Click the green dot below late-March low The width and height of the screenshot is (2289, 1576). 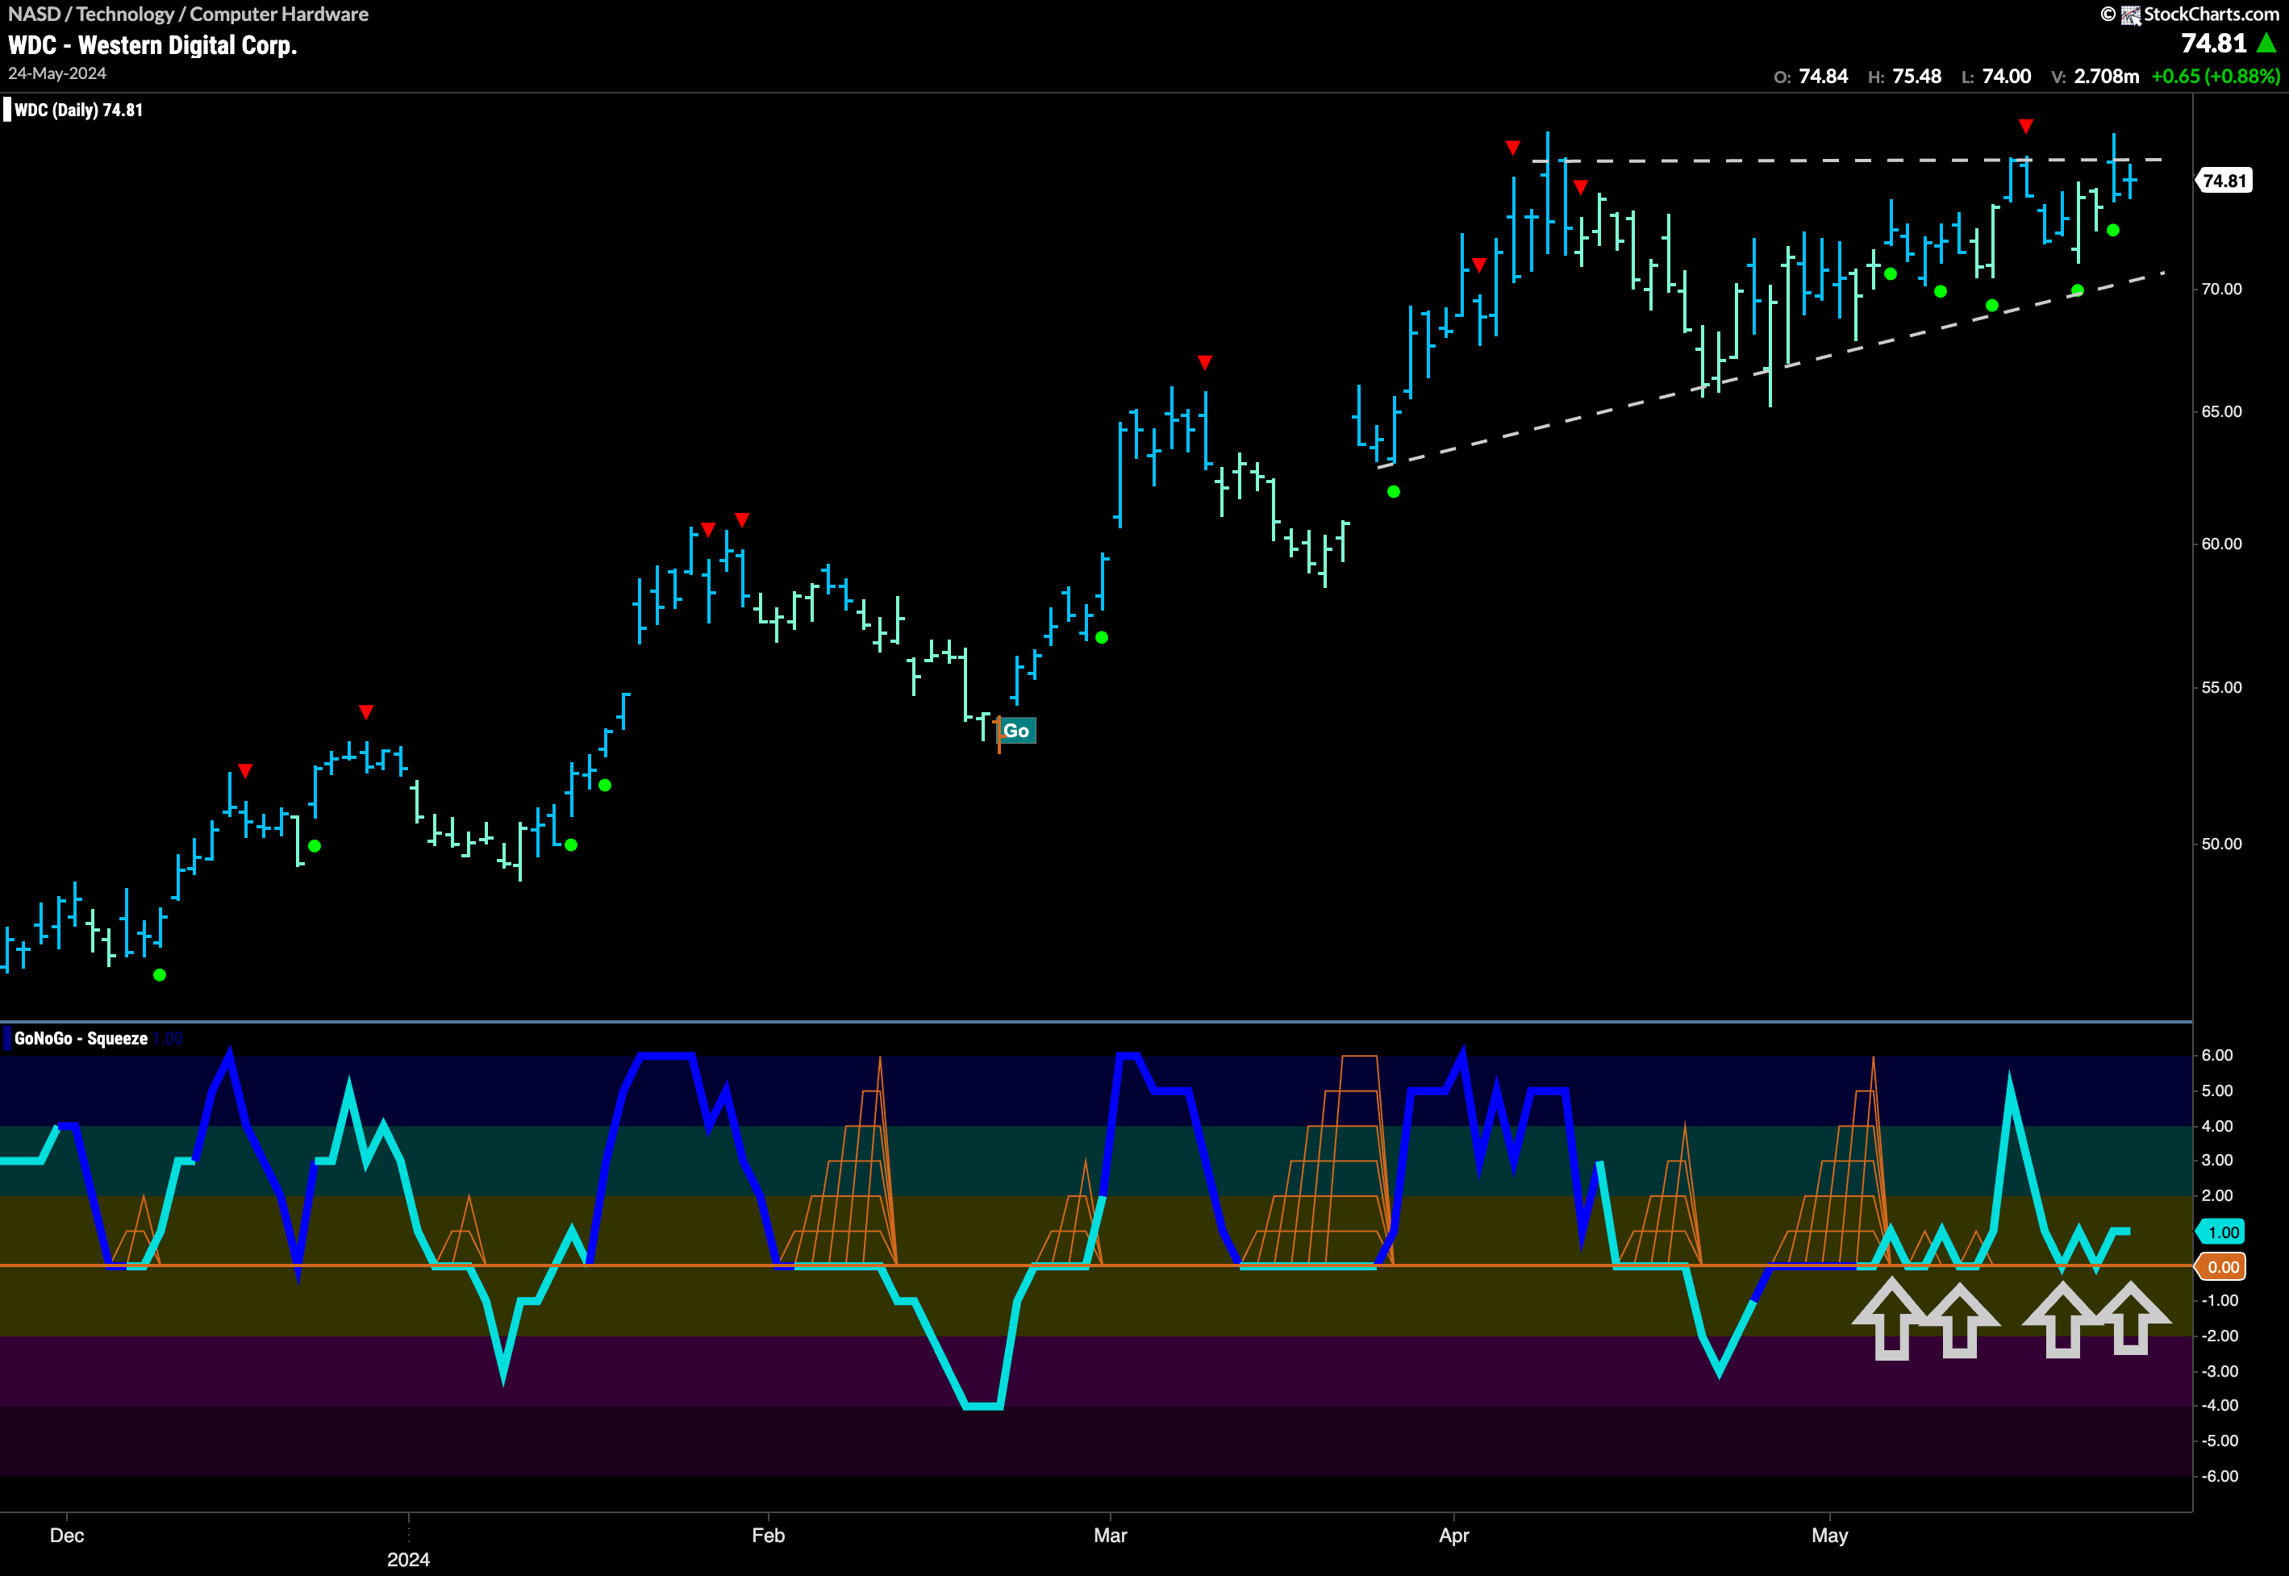1394,492
